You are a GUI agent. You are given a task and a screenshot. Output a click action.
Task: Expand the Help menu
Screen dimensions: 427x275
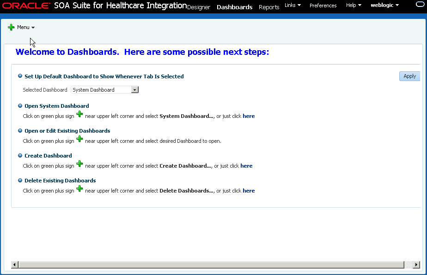354,5
